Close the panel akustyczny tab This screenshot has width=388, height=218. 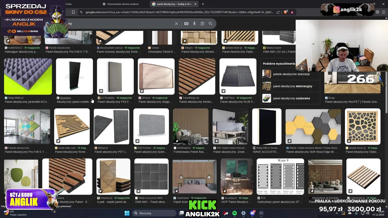tap(196, 4)
